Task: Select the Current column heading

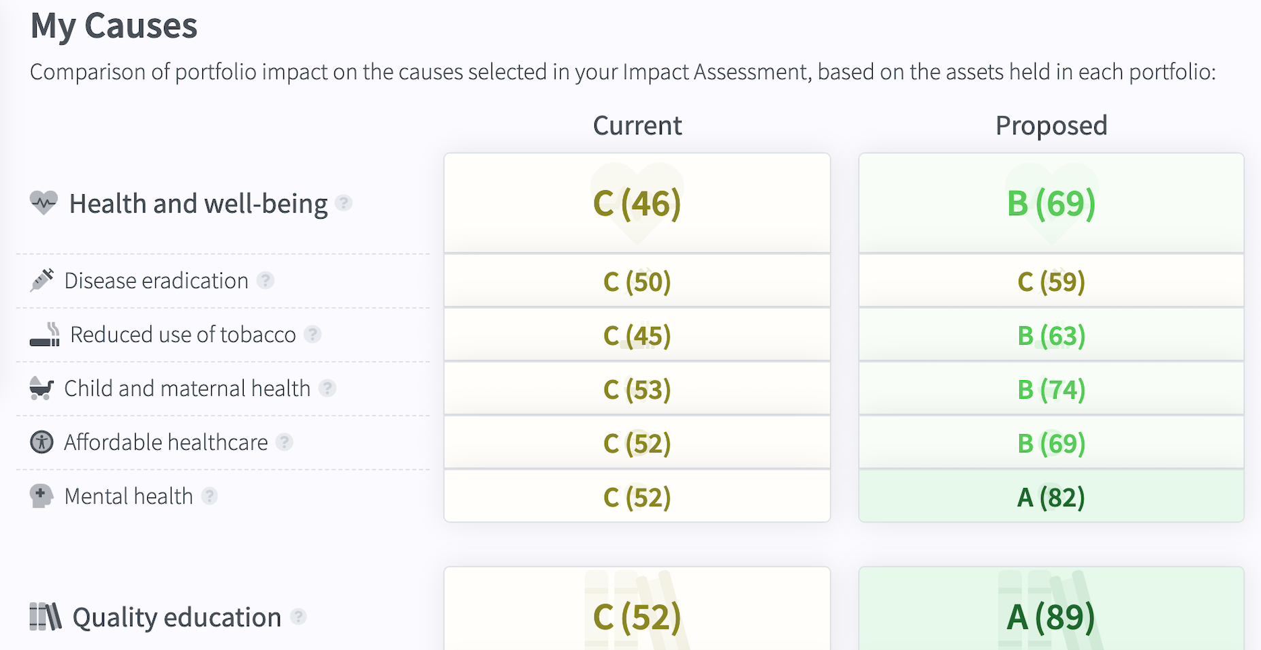Action: point(637,126)
